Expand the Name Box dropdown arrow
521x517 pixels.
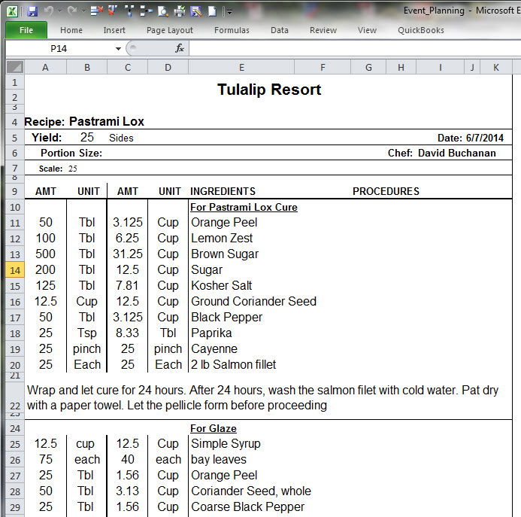tap(118, 49)
